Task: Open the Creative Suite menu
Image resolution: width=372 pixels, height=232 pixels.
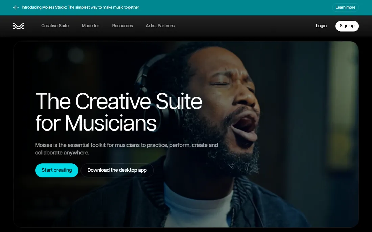Action: [55, 26]
